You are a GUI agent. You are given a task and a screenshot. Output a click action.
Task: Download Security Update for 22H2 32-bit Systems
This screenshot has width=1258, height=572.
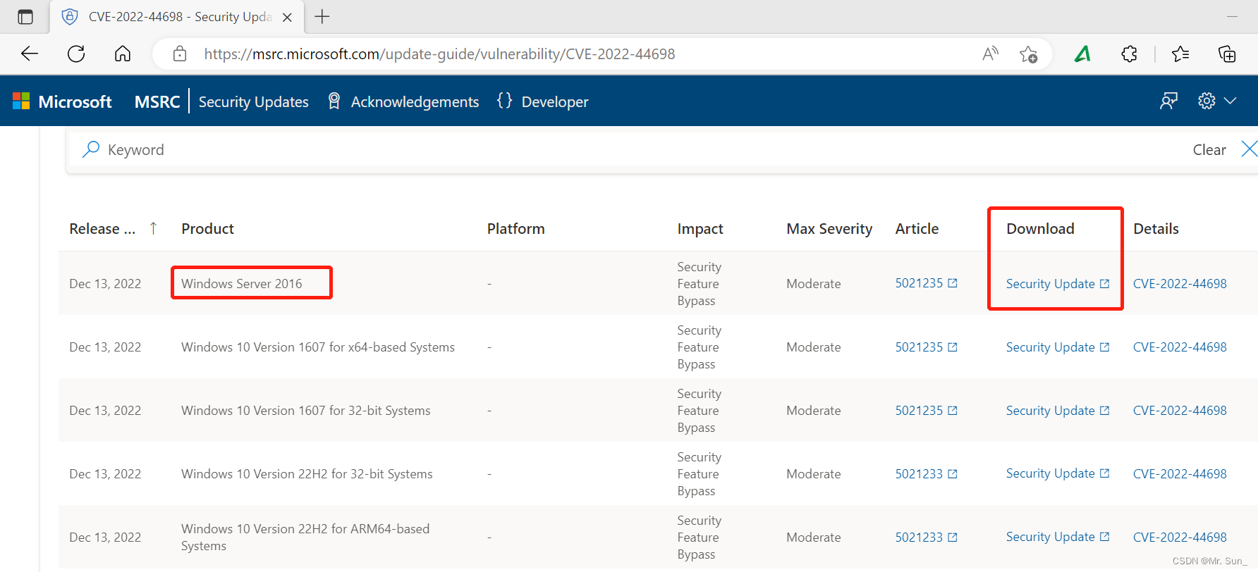[1058, 473]
